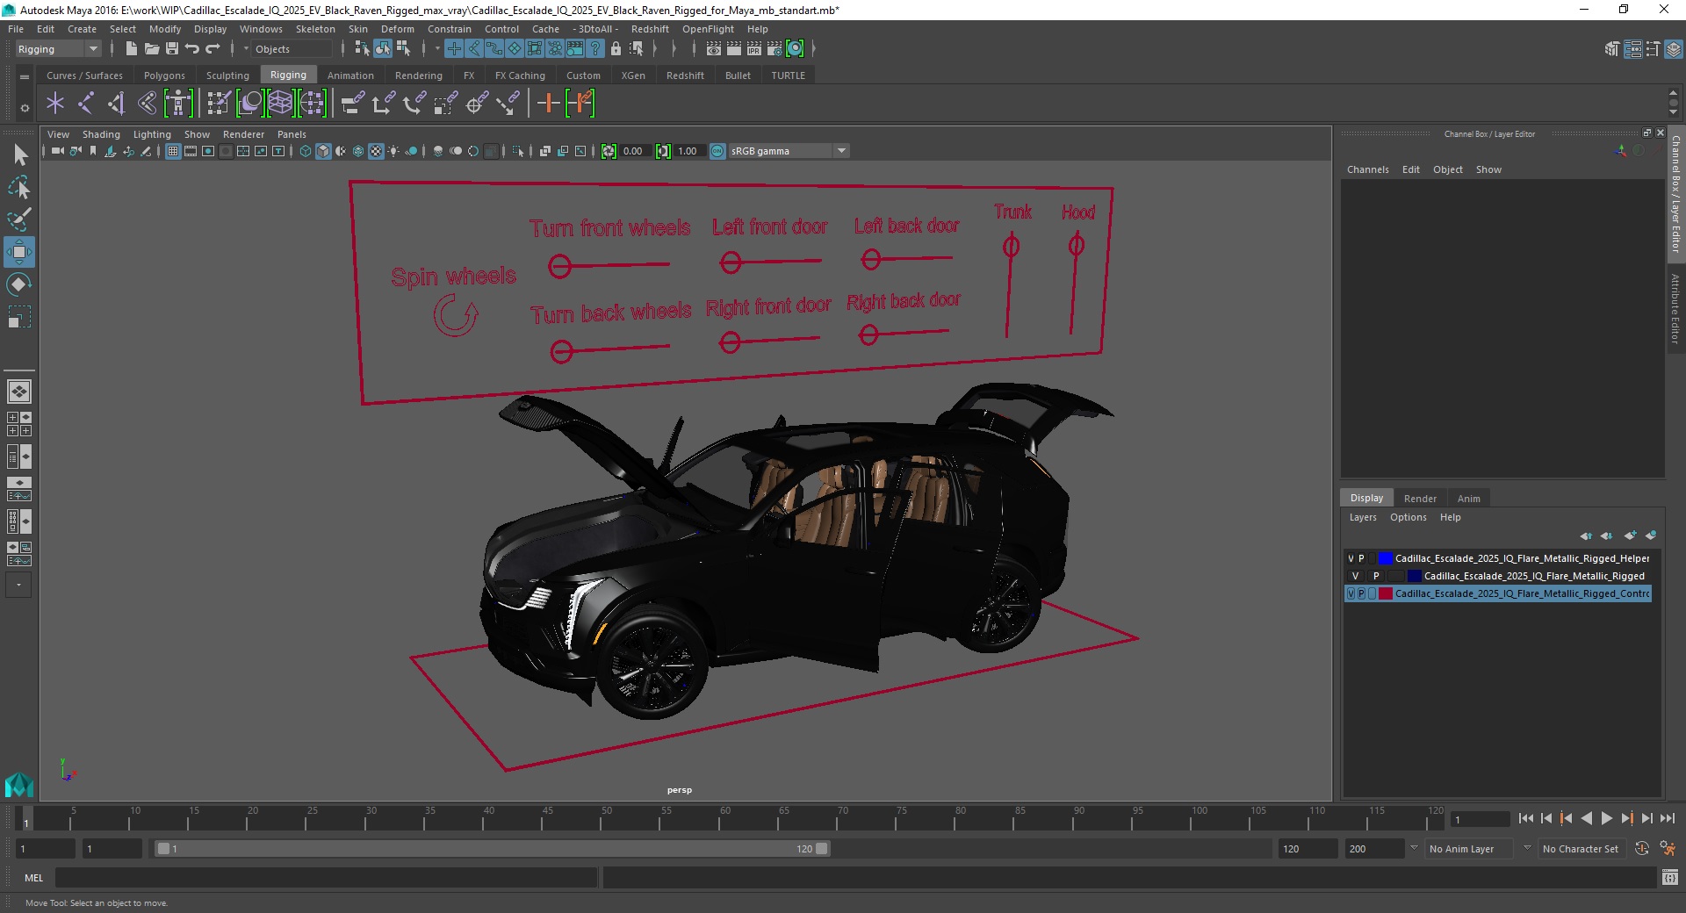Image resolution: width=1686 pixels, height=913 pixels.
Task: Toggle visibility V of Rigged_Helper layer
Action: pyautogui.click(x=1351, y=558)
